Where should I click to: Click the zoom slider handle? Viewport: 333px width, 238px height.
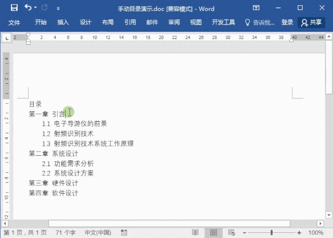[272, 233]
